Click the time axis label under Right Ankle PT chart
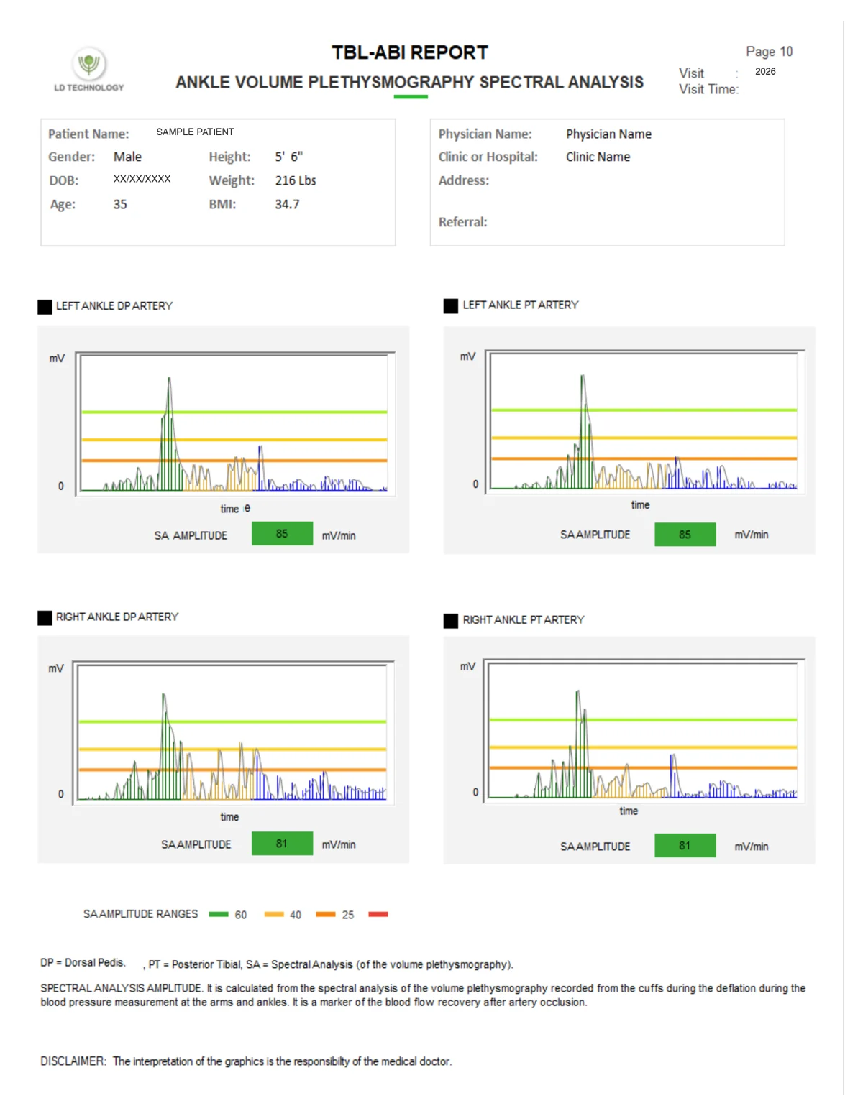863x1116 pixels. [629, 811]
